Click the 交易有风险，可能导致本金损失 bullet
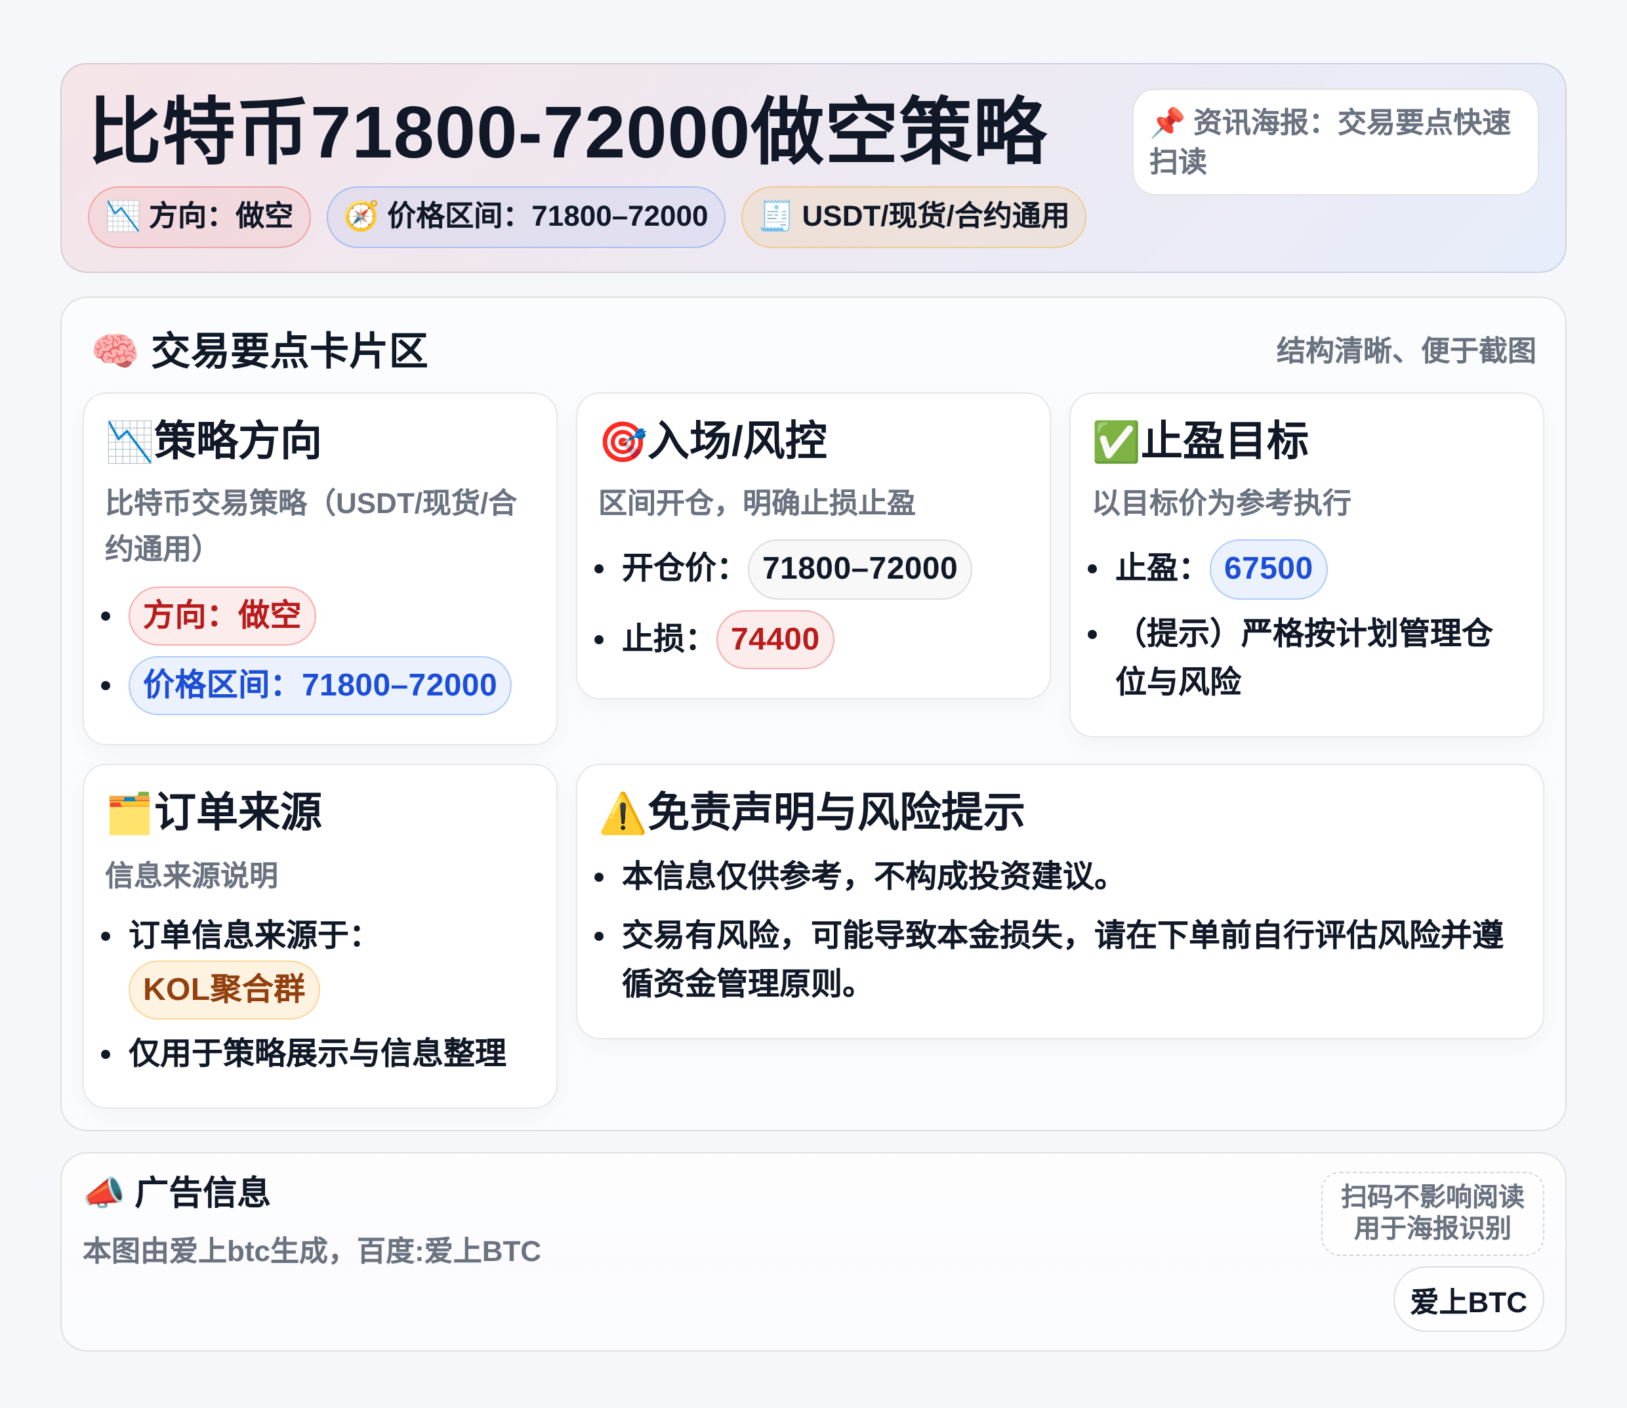This screenshot has width=1627, height=1408. (1063, 959)
